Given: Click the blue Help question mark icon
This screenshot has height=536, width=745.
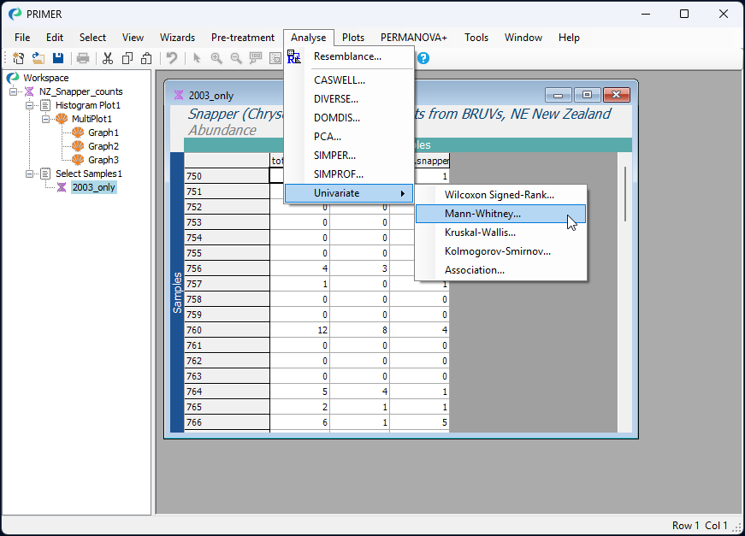Looking at the screenshot, I should tap(423, 58).
